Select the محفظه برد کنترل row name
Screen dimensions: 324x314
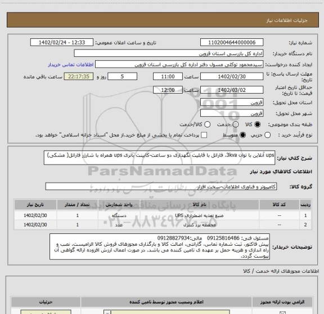(x=199, y=225)
